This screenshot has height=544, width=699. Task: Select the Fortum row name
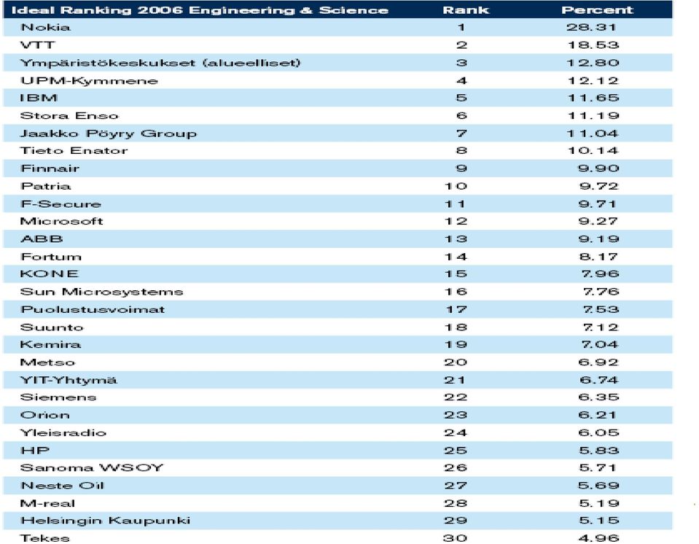[x=51, y=257]
